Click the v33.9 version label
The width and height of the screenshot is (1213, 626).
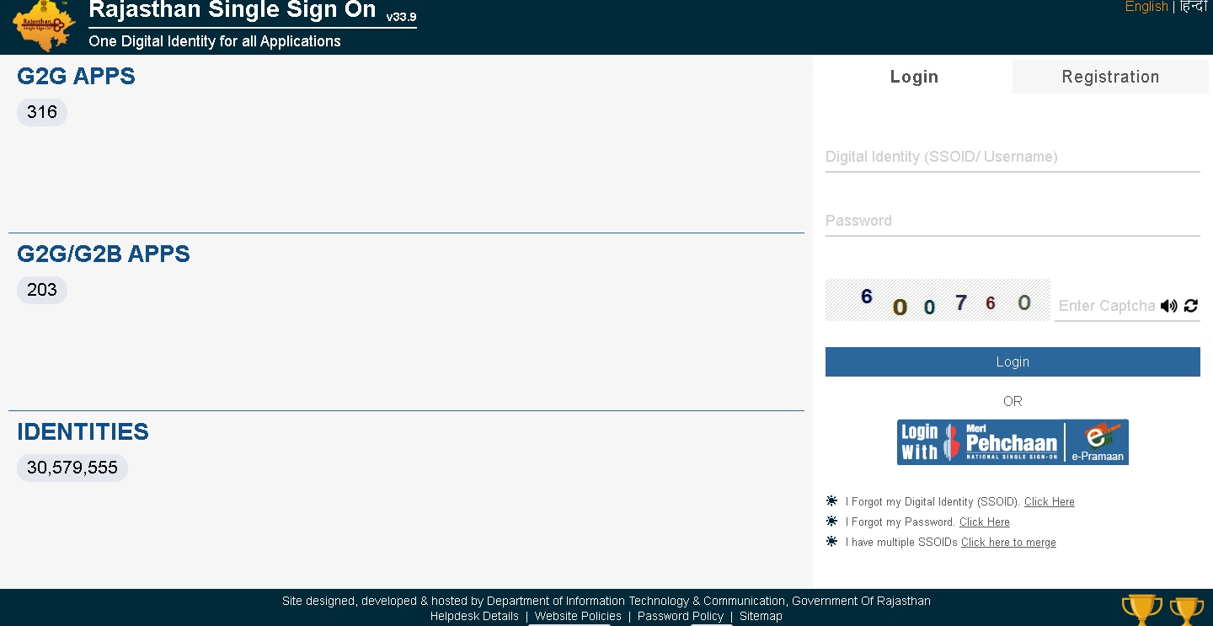click(401, 17)
